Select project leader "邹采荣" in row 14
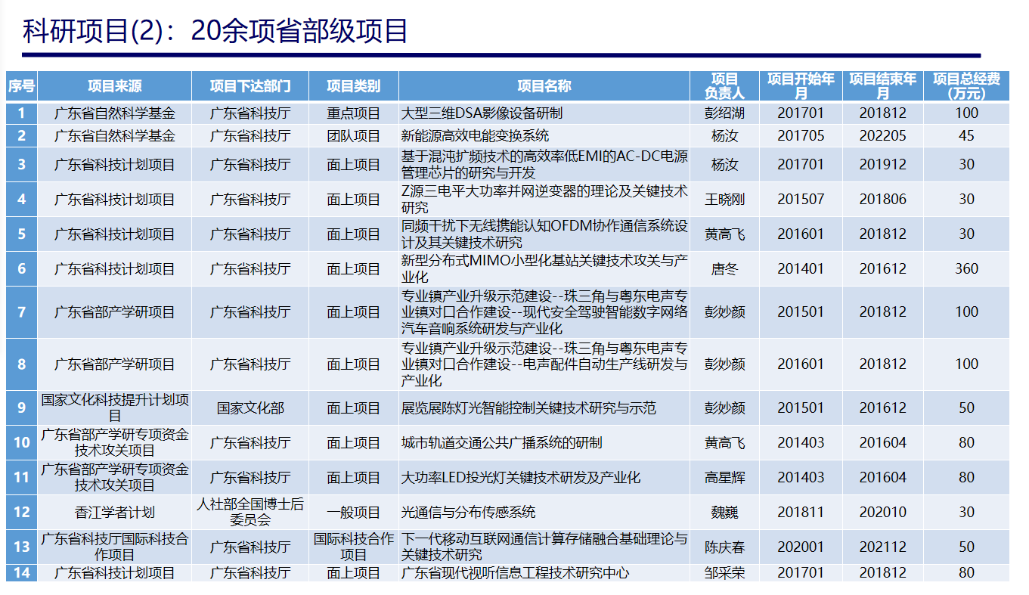Screen dimensions: 1029x595 724,573
